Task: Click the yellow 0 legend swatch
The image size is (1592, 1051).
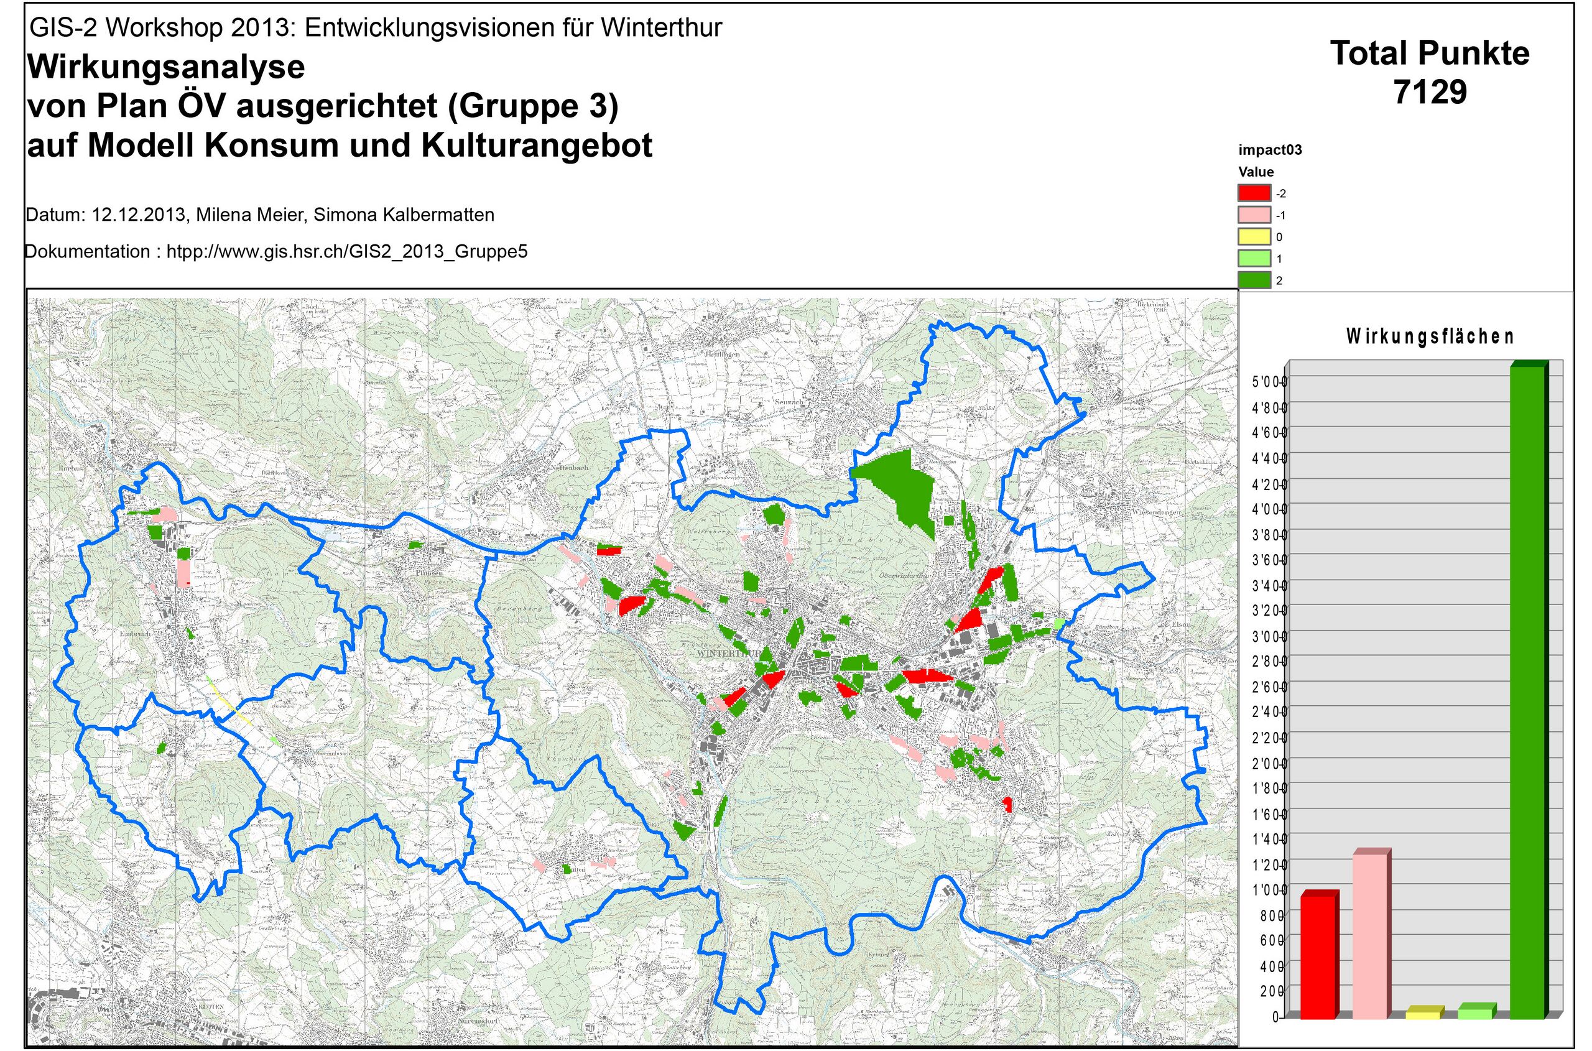Action: click(1254, 236)
